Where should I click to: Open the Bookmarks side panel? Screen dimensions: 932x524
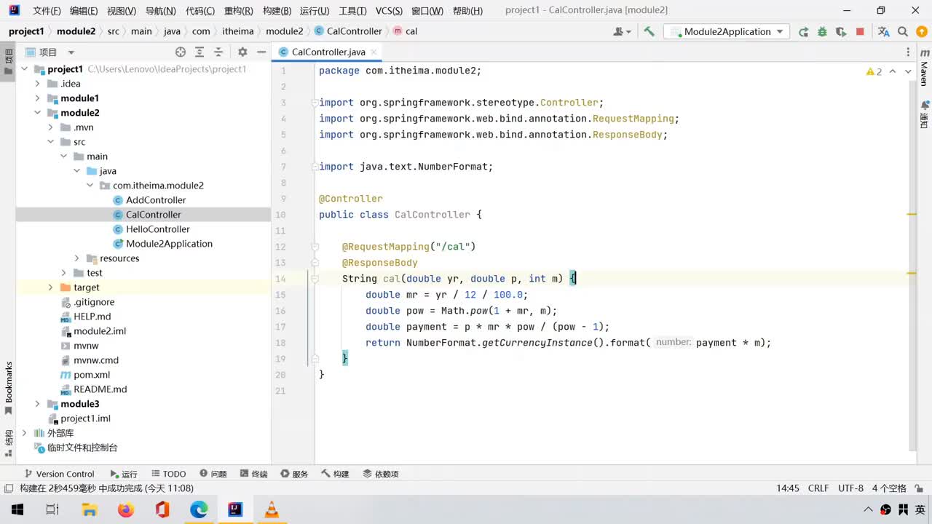coord(9,389)
